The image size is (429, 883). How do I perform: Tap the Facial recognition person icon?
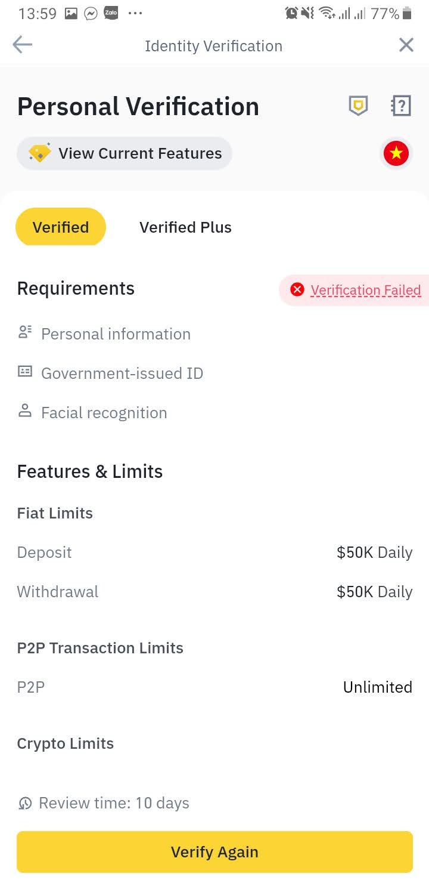tap(25, 411)
